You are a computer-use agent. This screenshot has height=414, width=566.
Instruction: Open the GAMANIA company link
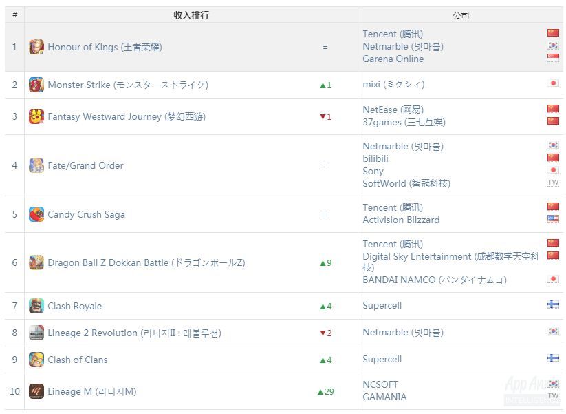point(384,397)
